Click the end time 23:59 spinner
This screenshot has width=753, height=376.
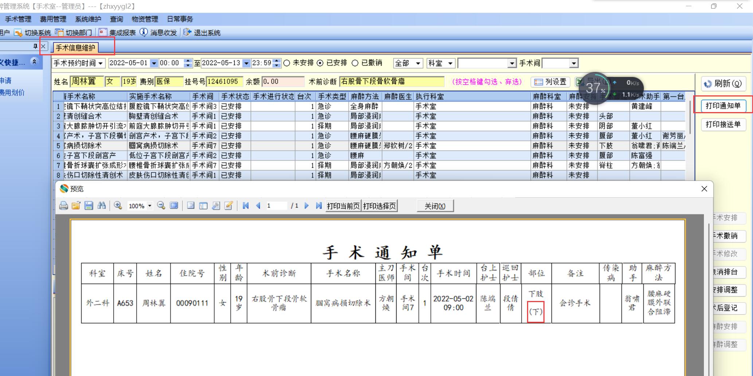pos(277,63)
